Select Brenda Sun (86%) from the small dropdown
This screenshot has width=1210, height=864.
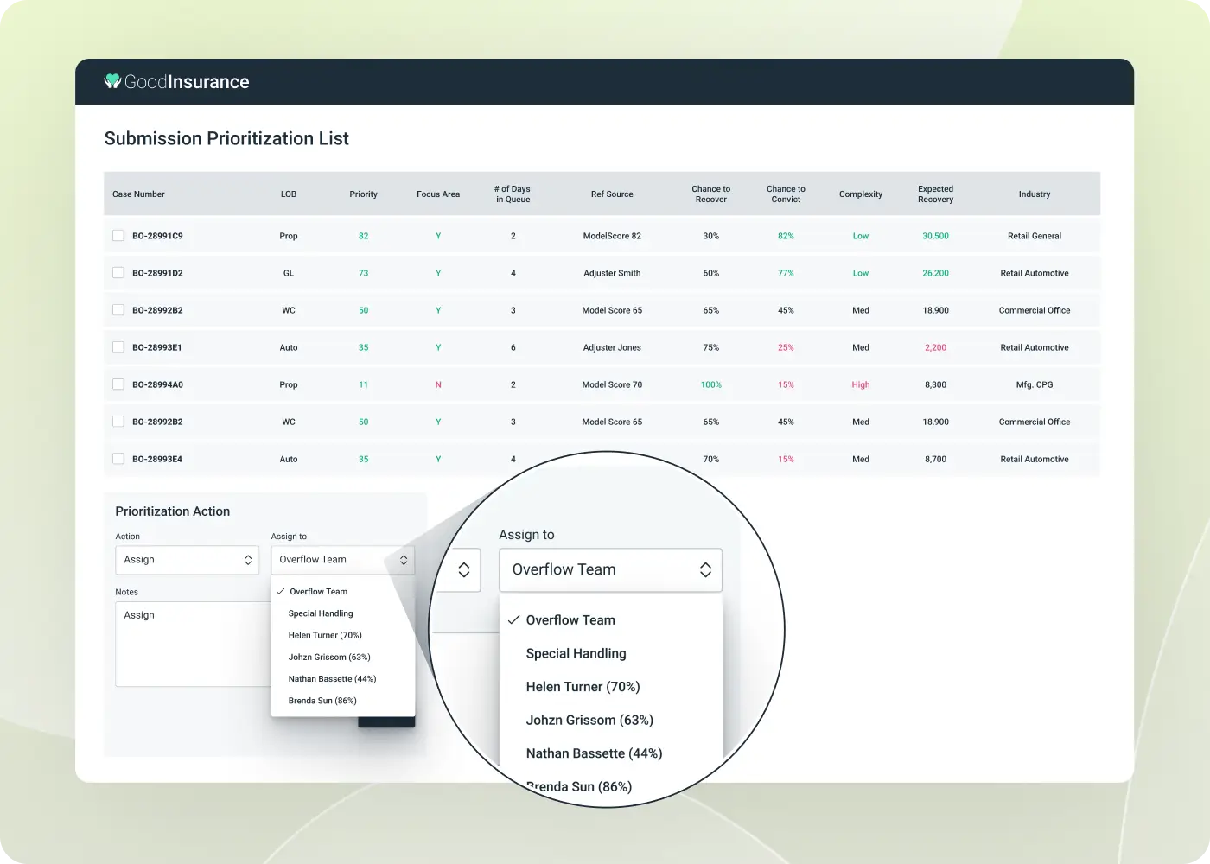[x=322, y=701]
